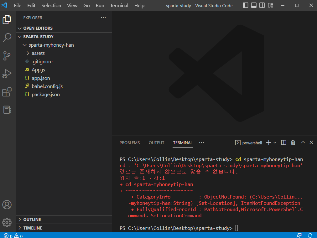Open feedback icon in status bar
Screen dimensions: 317x238
(299, 235)
